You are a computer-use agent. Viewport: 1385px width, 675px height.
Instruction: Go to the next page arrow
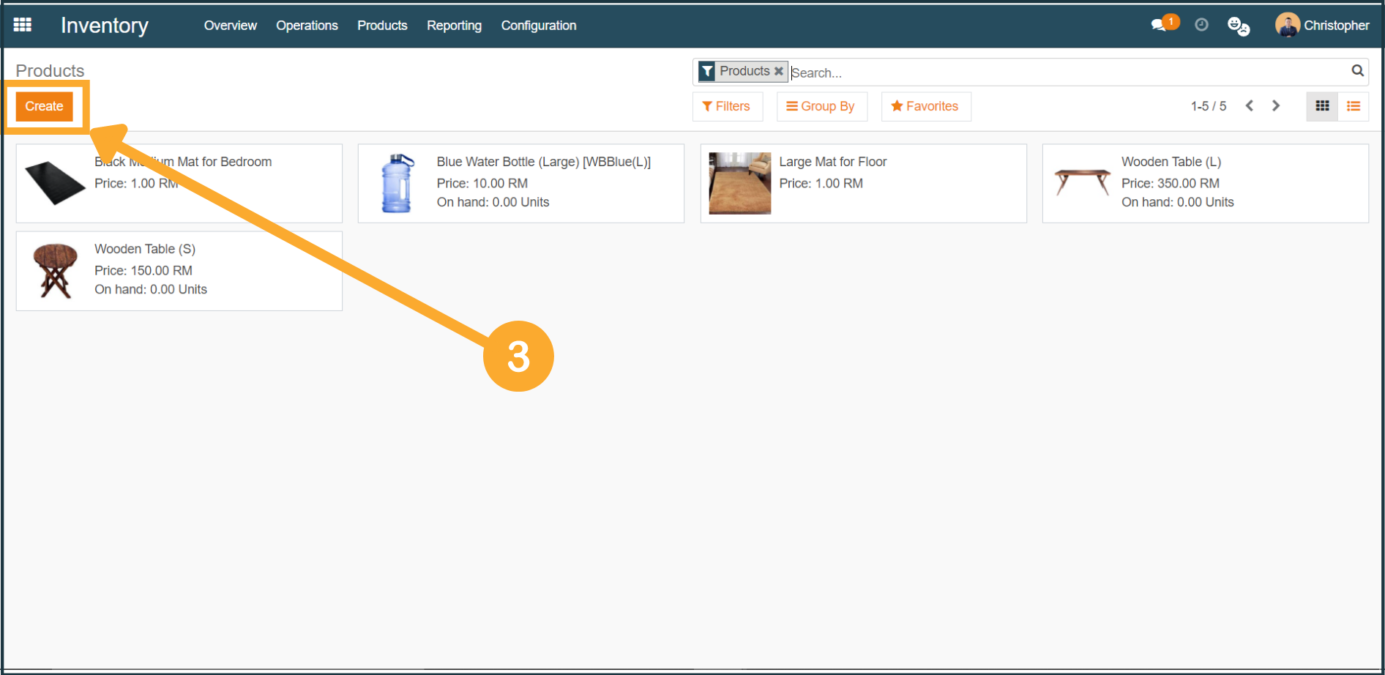click(x=1276, y=106)
